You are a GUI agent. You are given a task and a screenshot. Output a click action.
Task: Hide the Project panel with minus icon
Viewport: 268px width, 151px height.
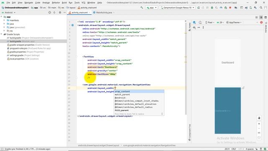point(64,13)
